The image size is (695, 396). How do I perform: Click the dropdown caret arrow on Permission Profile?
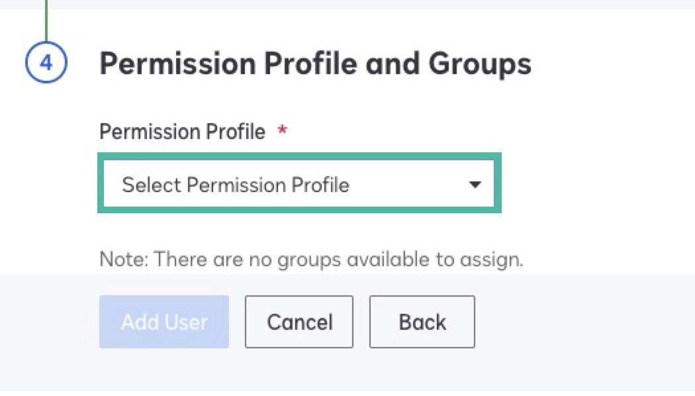(475, 185)
